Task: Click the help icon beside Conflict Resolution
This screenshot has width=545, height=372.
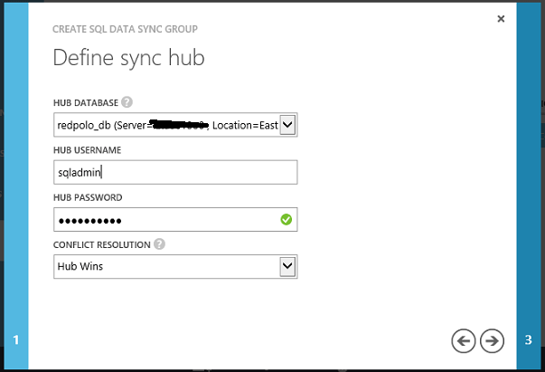Action: coord(159,244)
